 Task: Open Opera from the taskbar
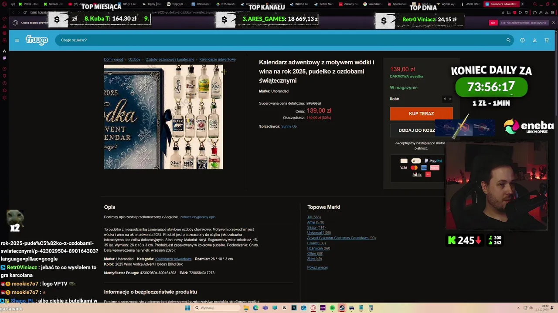[x=313, y=308]
